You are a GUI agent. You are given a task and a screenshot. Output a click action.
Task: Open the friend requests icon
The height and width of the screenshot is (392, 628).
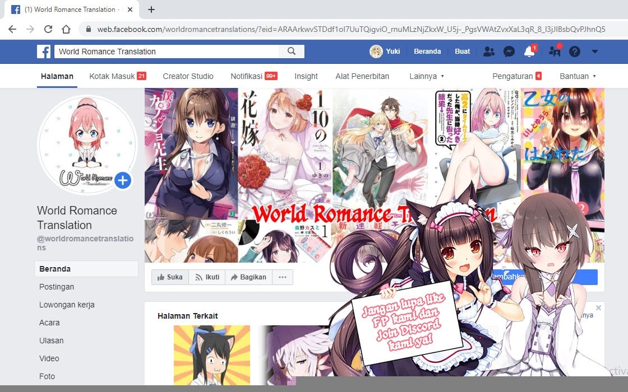coord(488,52)
